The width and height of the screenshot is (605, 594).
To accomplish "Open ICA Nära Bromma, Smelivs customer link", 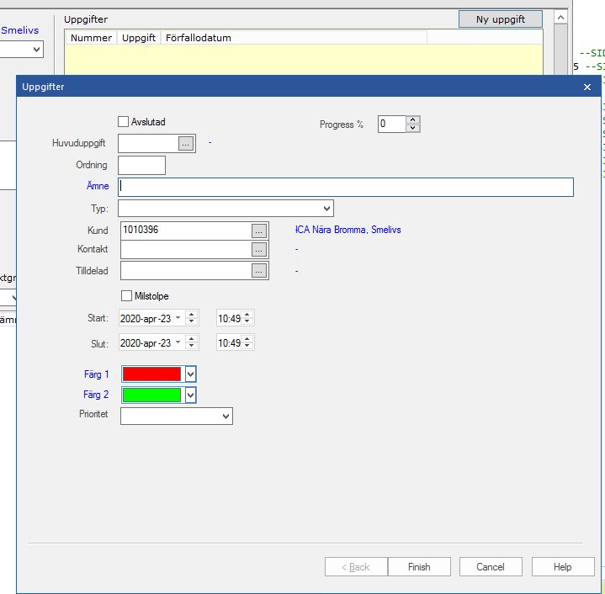I will (x=348, y=230).
